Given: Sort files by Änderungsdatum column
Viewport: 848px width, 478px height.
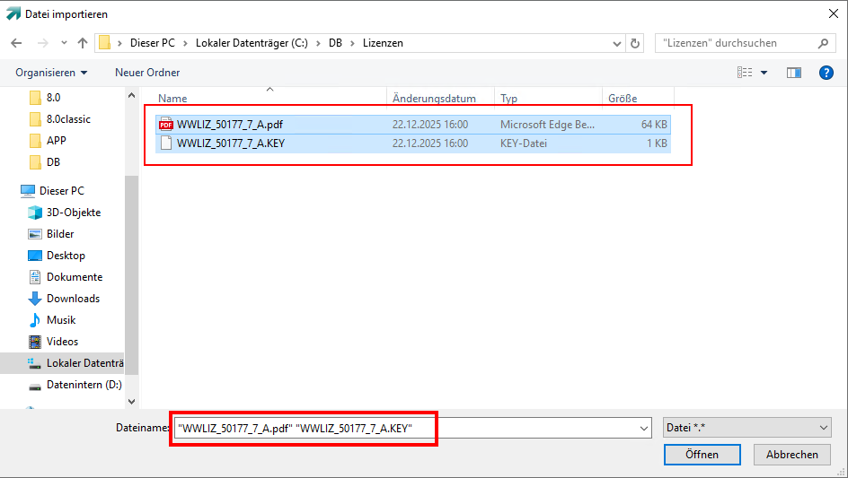Looking at the screenshot, I should 434,99.
